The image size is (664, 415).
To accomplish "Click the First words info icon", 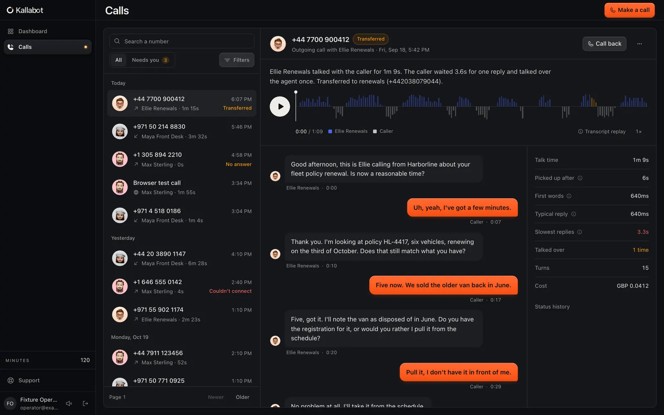I will coord(569,196).
